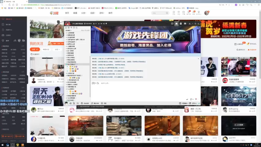This screenshot has height=147, width=261.
Task: Click the 播放伴奏 music button
Action: 95,103
